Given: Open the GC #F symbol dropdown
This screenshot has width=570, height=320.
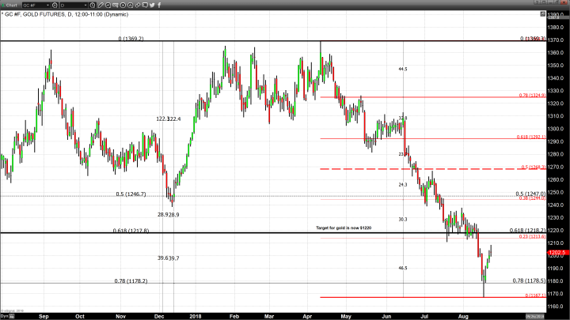Looking at the screenshot, I should click(47, 6).
